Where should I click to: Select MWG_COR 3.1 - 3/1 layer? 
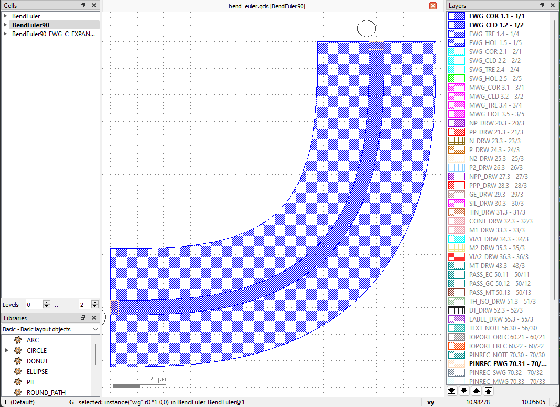pos(496,88)
